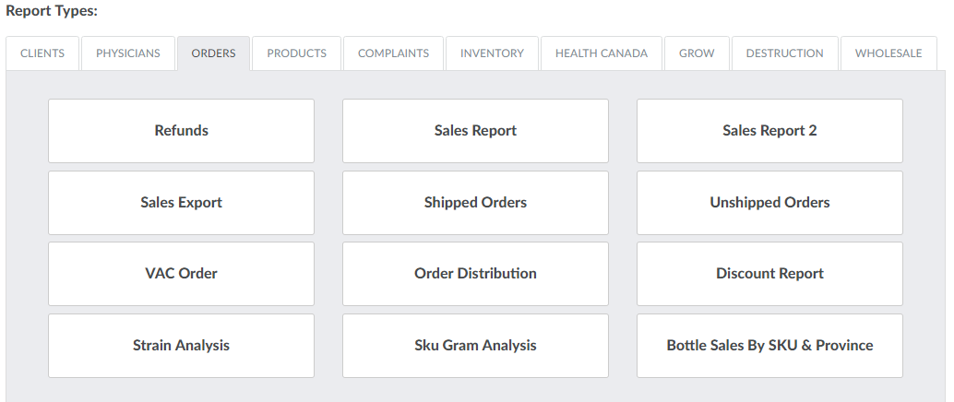Viewport: 954px width, 402px height.
Task: Open Bottle Sales By SKU & Province
Action: 769,346
